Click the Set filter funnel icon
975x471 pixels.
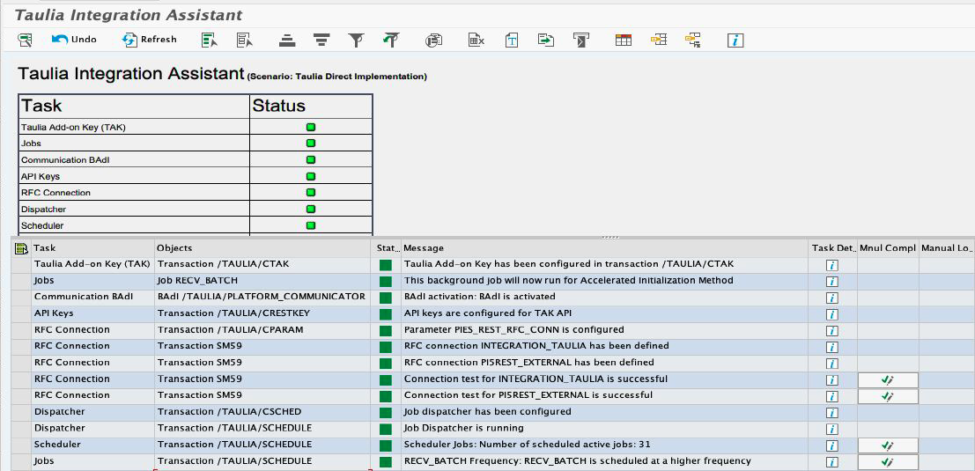tap(356, 40)
